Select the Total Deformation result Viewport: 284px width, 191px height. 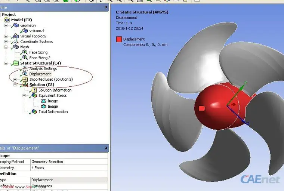click(x=53, y=112)
